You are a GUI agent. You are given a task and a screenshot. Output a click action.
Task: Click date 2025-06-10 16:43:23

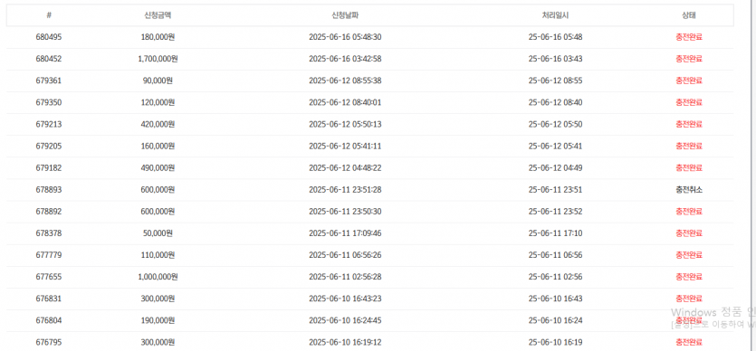pyautogui.click(x=345, y=299)
